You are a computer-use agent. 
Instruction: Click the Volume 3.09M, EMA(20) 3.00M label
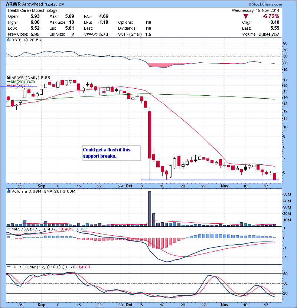tap(43, 191)
